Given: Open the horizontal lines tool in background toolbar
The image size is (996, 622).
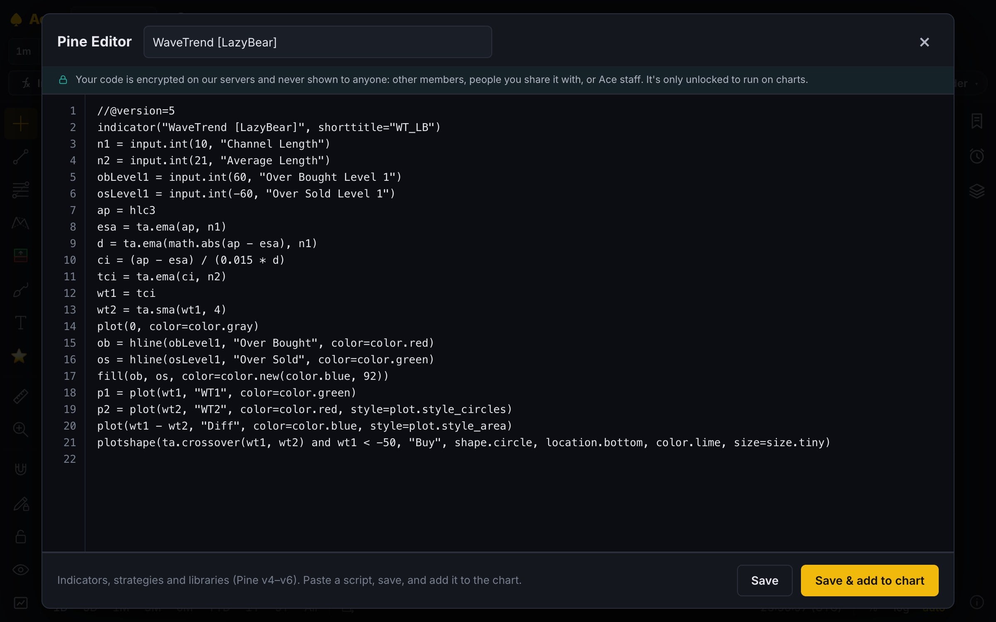Looking at the screenshot, I should 20,190.
